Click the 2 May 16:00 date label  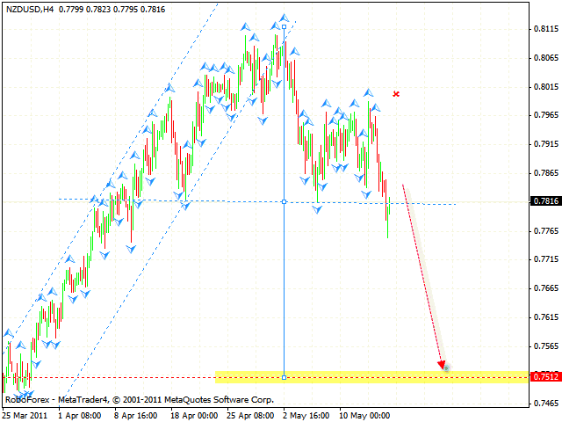click(x=308, y=414)
